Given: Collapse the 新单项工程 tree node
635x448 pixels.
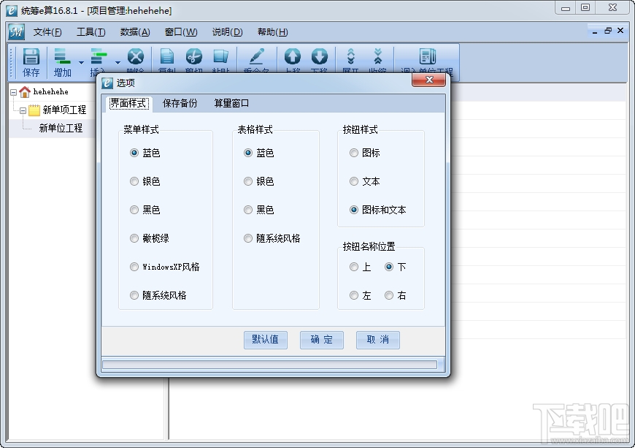Looking at the screenshot, I should tap(23, 110).
